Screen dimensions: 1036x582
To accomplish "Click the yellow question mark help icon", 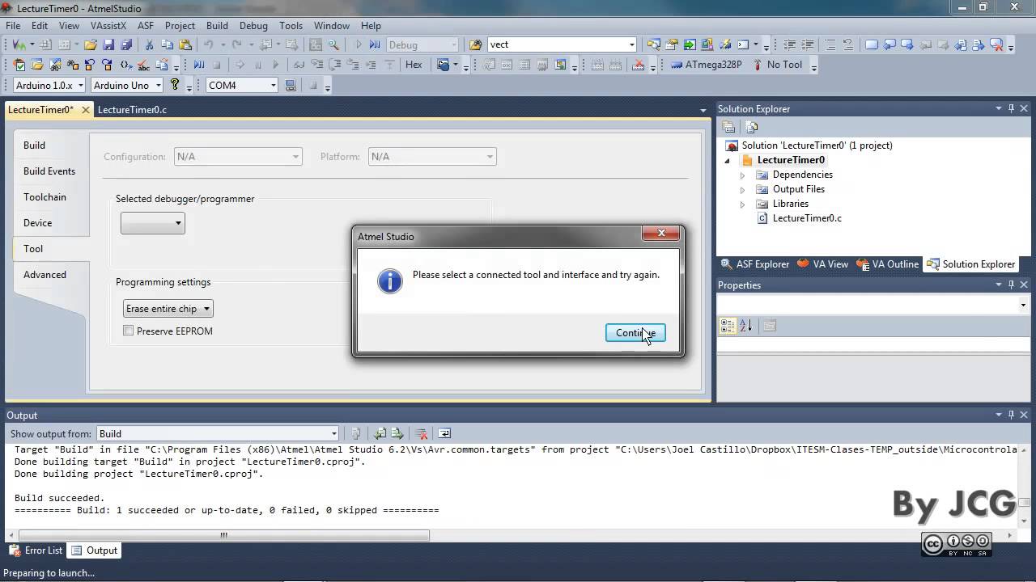I will tap(174, 85).
